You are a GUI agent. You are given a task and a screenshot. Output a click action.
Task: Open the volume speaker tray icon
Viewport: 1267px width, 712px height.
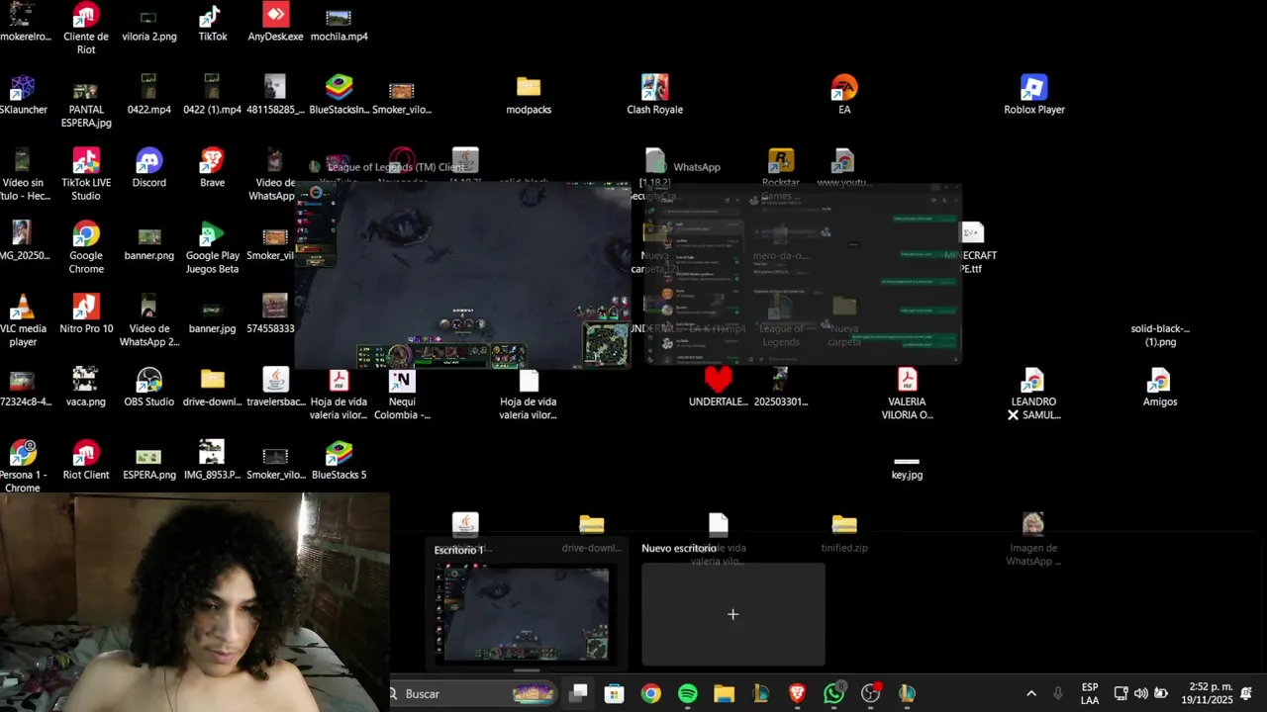pyautogui.click(x=1140, y=693)
